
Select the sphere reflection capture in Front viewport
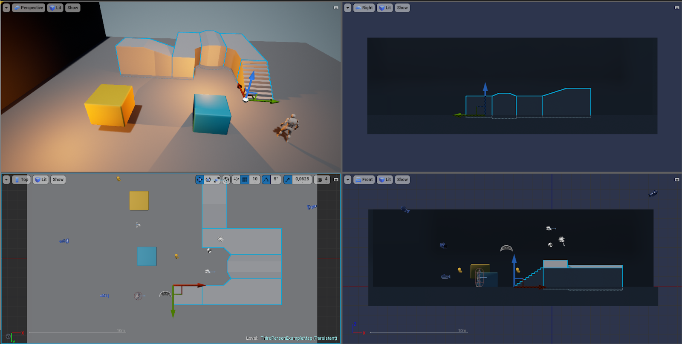pos(550,245)
